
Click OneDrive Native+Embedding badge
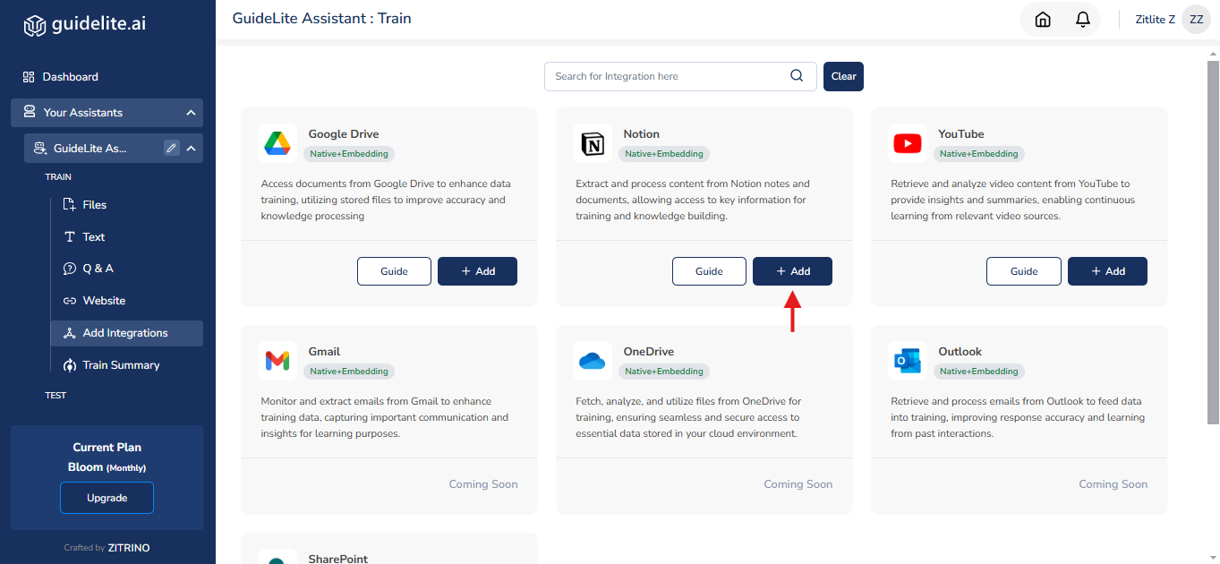[x=664, y=372]
